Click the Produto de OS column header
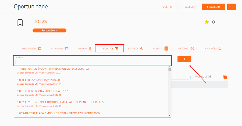The width and height of the screenshot is (242, 126). click(203, 77)
